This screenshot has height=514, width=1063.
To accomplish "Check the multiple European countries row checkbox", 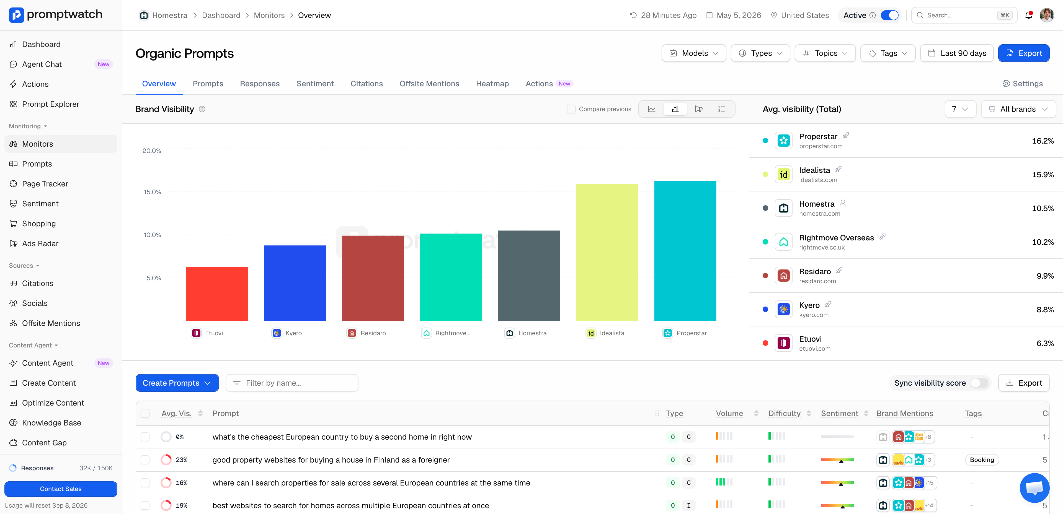I will point(145,505).
